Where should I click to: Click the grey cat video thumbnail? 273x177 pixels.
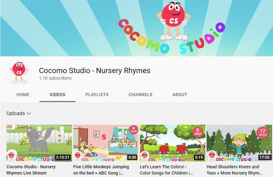(39, 143)
